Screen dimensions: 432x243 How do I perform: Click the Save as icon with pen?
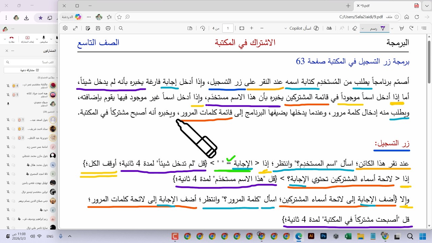(x=88, y=28)
